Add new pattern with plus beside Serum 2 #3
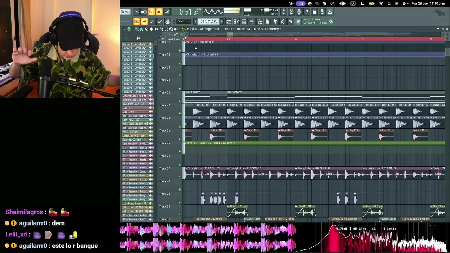This screenshot has width=450, height=253. 221,21
